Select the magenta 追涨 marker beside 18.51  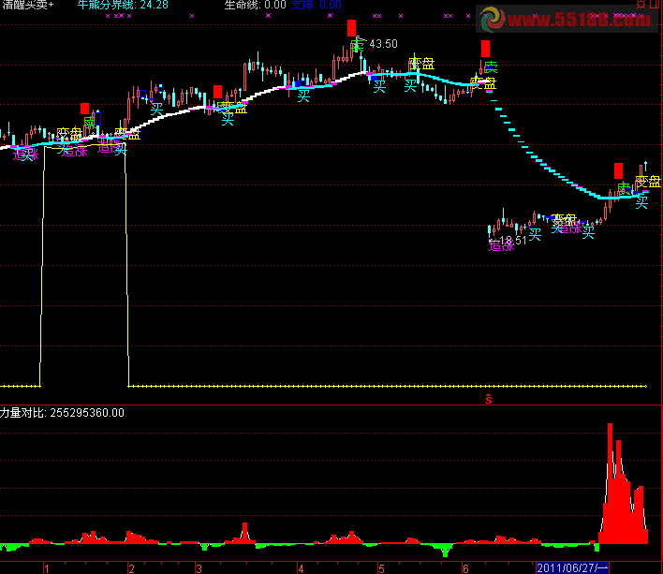tap(501, 245)
